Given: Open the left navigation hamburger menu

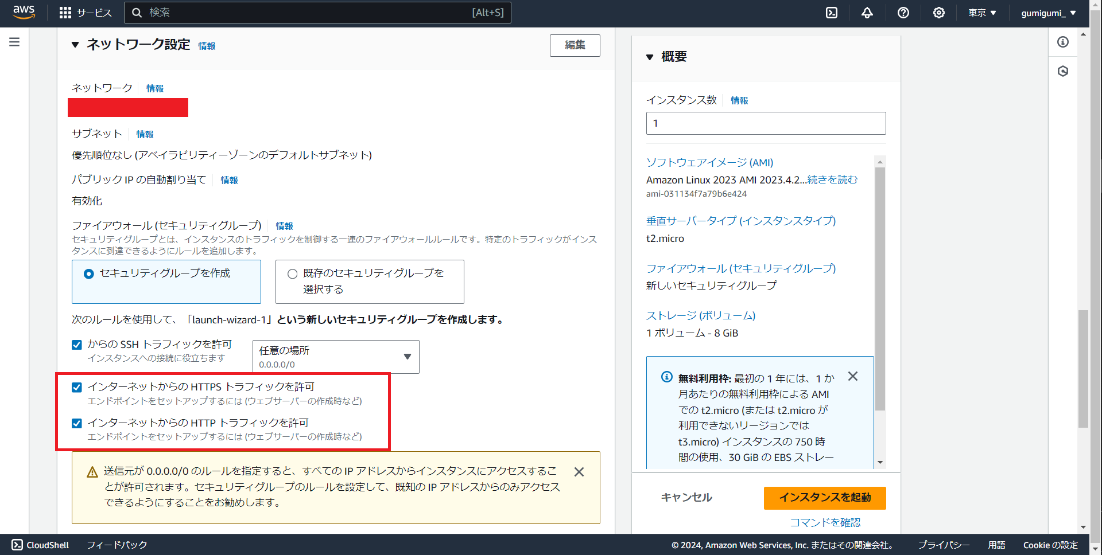Looking at the screenshot, I should pyautogui.click(x=14, y=41).
